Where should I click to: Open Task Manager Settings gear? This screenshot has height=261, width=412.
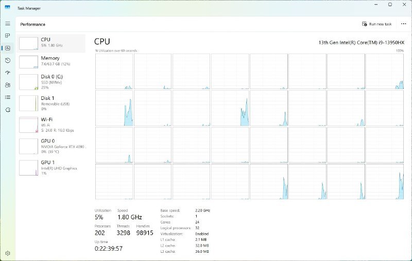pyautogui.click(x=8, y=253)
